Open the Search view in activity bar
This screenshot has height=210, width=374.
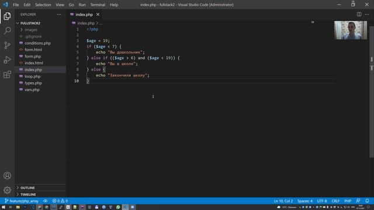tap(7, 30)
